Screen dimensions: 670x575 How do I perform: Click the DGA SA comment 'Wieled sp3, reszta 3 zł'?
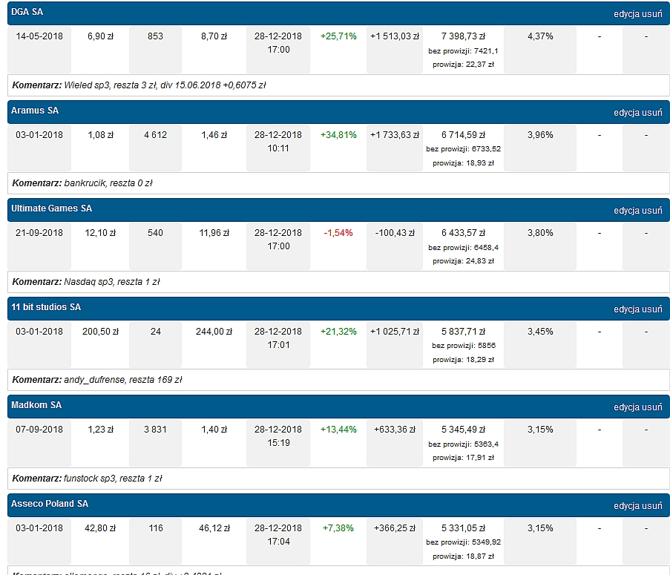(111, 85)
